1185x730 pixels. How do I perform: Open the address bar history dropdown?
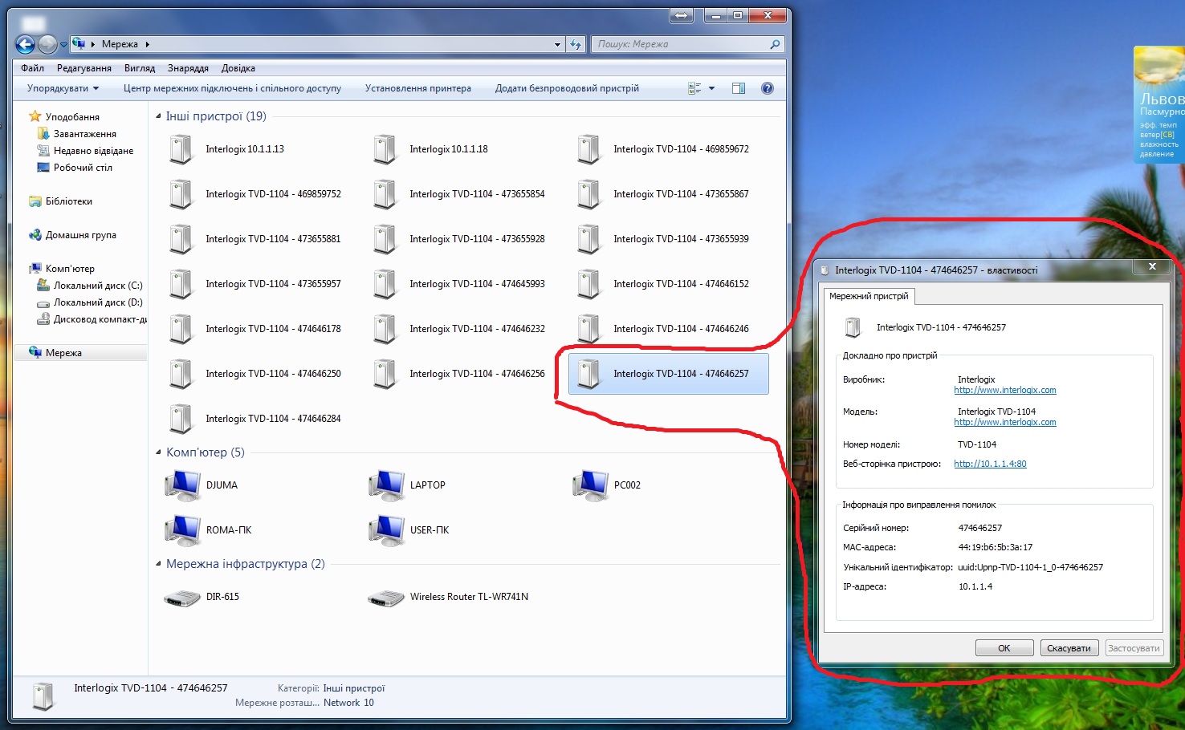coord(557,44)
